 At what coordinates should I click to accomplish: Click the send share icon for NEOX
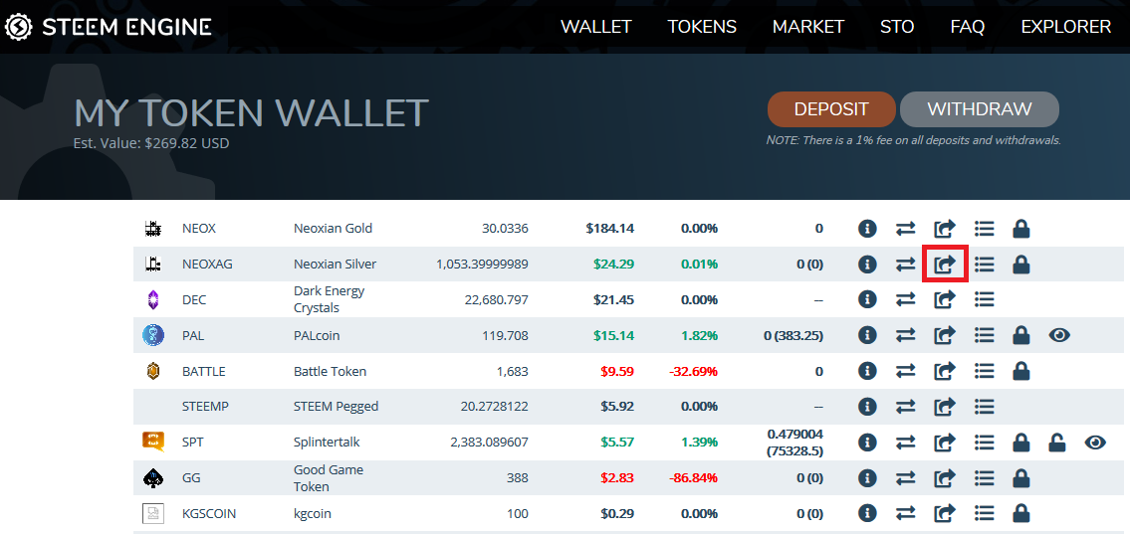coord(944,229)
